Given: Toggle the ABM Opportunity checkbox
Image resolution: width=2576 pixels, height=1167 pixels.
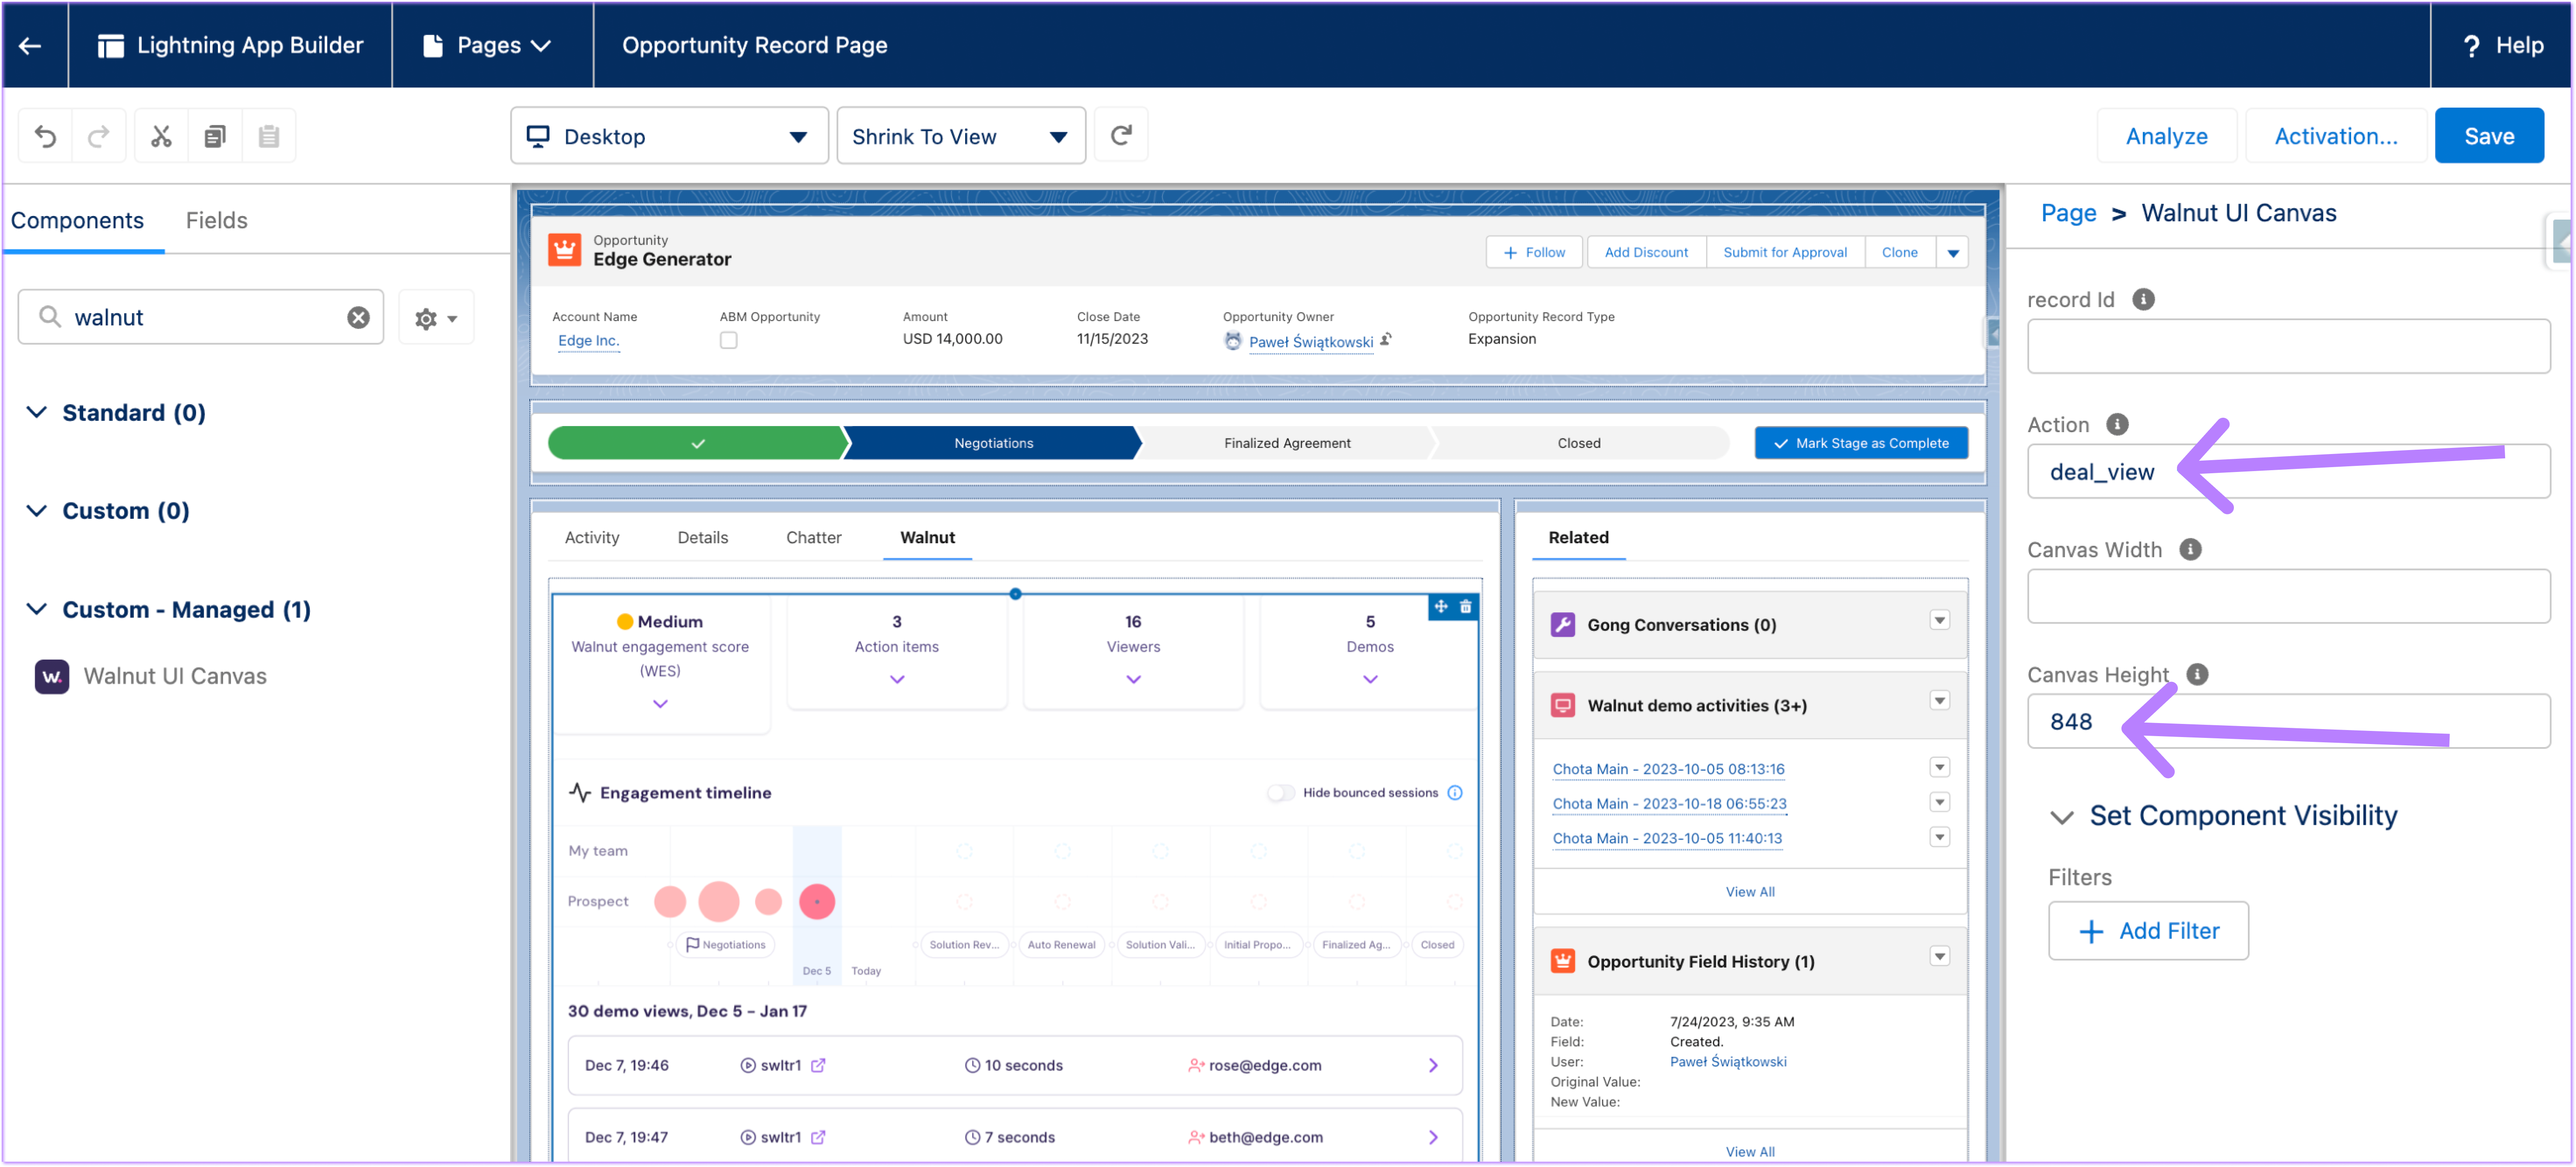Looking at the screenshot, I should (729, 341).
